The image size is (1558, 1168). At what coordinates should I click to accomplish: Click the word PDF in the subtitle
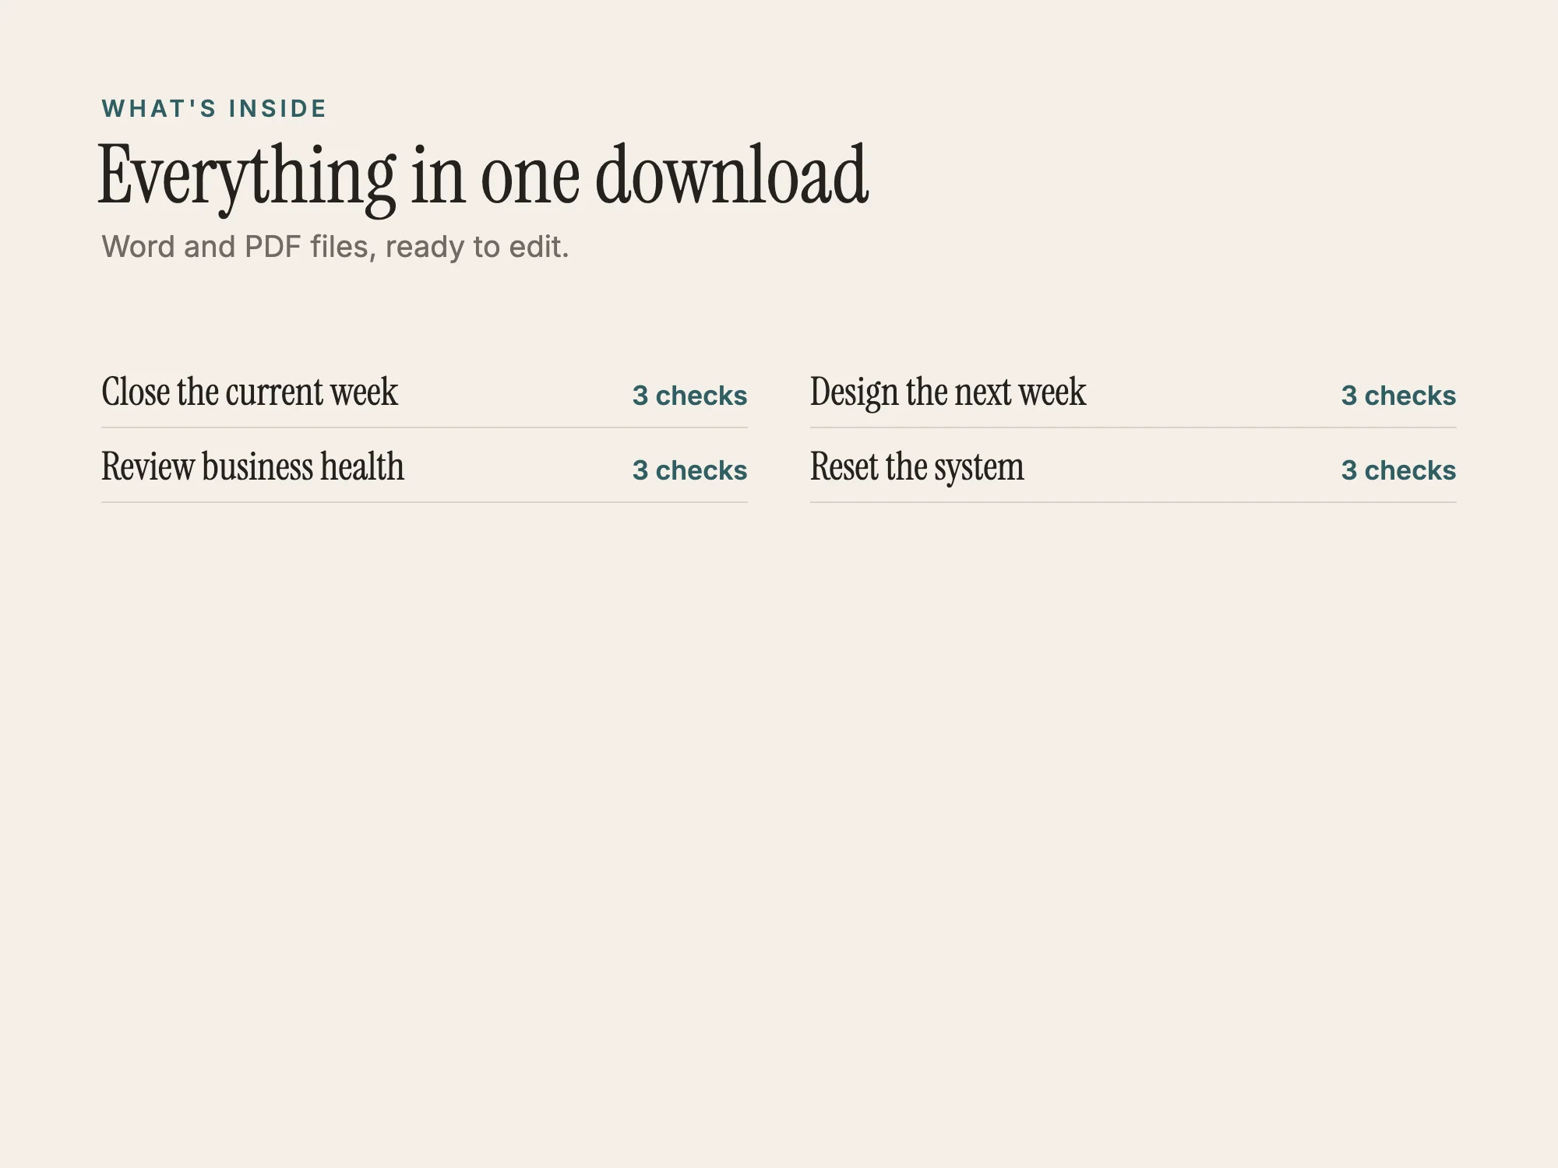(x=273, y=247)
